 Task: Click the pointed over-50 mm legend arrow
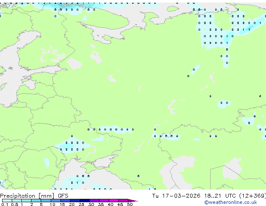click(133, 201)
